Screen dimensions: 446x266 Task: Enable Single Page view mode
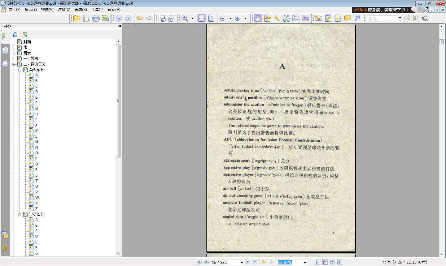point(318,262)
